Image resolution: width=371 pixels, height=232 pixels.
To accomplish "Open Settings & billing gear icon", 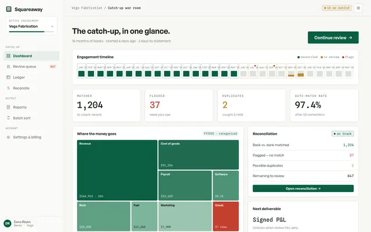I will [8, 137].
